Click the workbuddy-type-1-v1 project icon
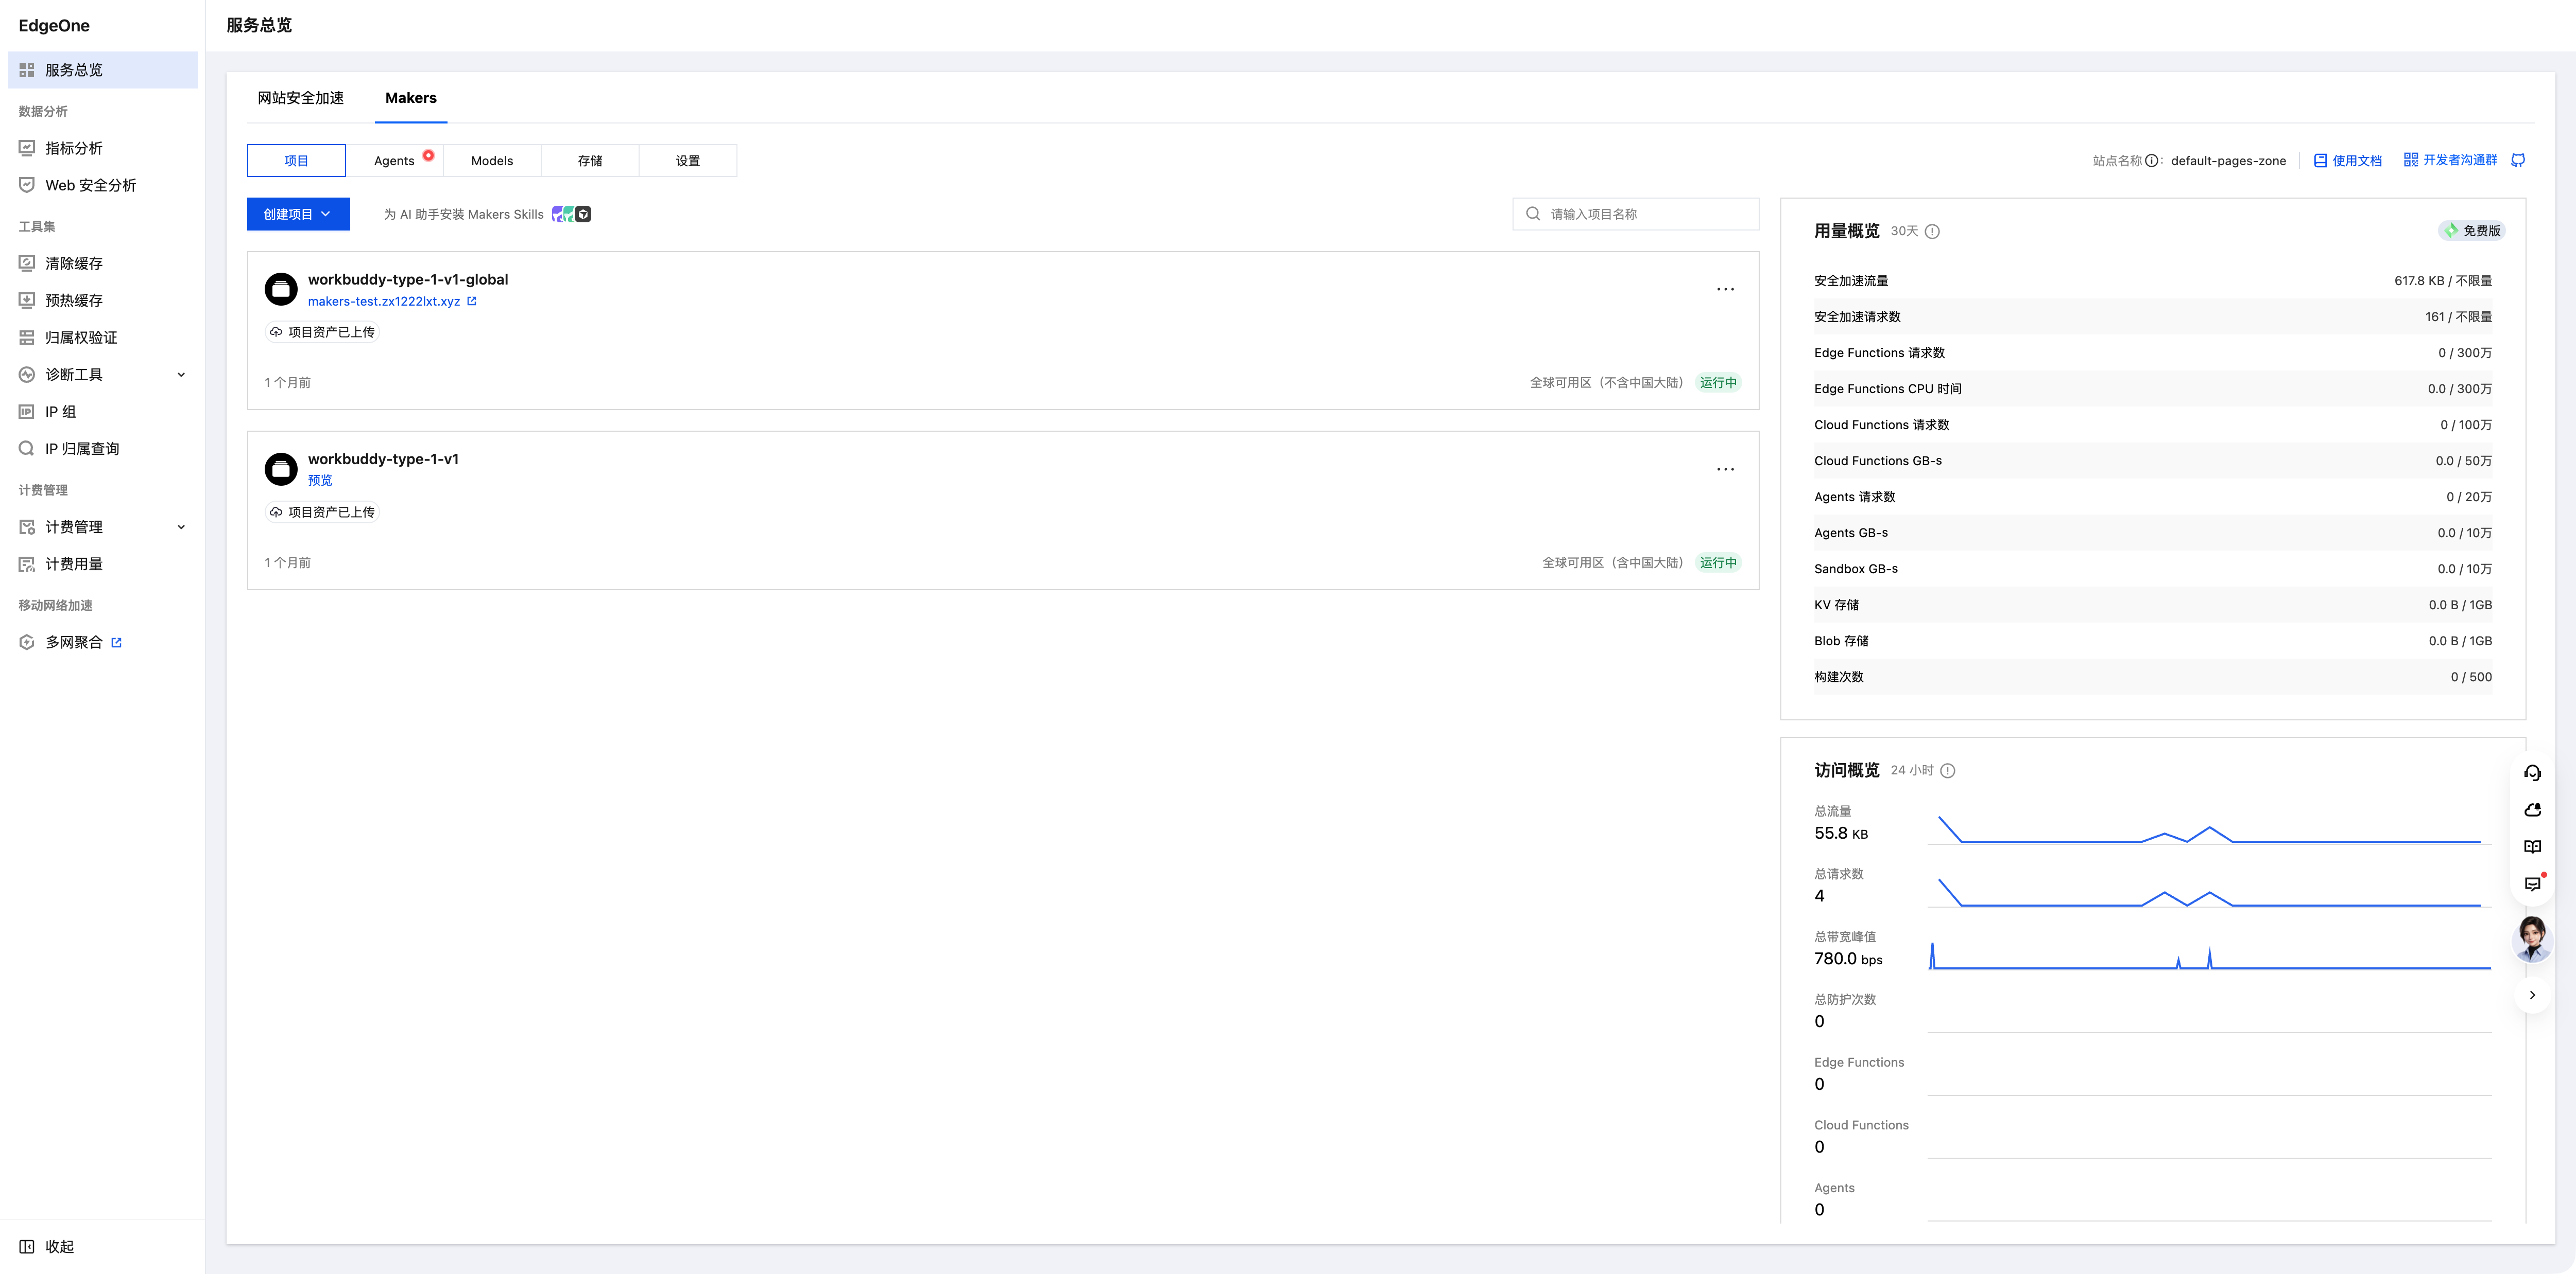2576x1274 pixels. pos(281,469)
